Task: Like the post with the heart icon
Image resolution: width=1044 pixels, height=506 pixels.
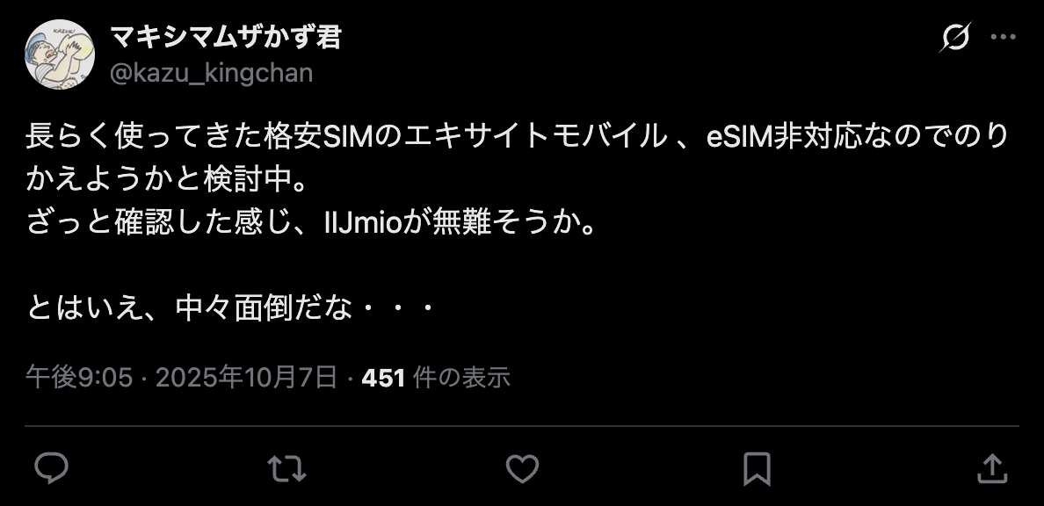Action: click(x=522, y=468)
